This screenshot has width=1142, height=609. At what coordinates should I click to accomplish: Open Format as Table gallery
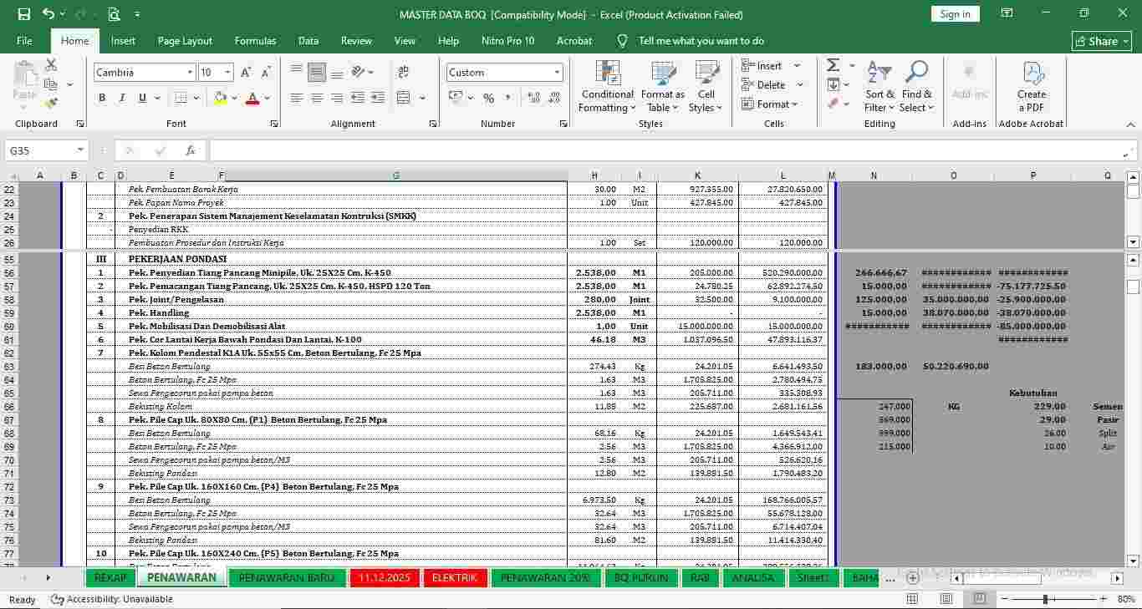point(663,87)
